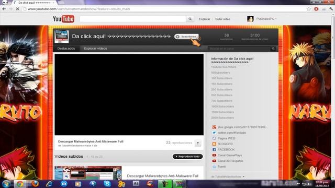Click the Google Plus icon in the sidebar

214,127
